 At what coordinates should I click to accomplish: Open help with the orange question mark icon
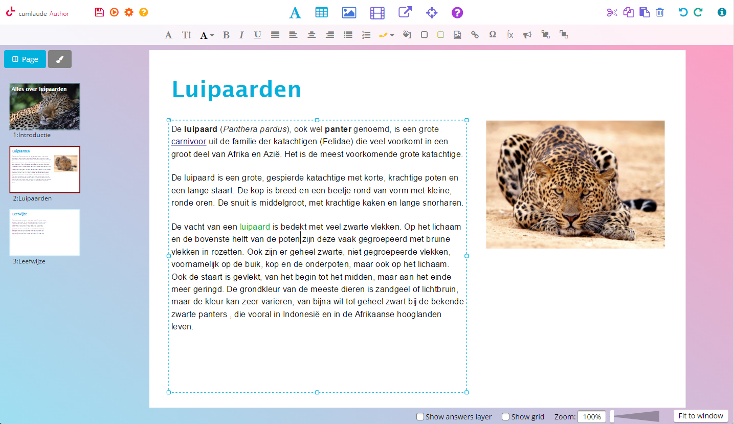144,12
